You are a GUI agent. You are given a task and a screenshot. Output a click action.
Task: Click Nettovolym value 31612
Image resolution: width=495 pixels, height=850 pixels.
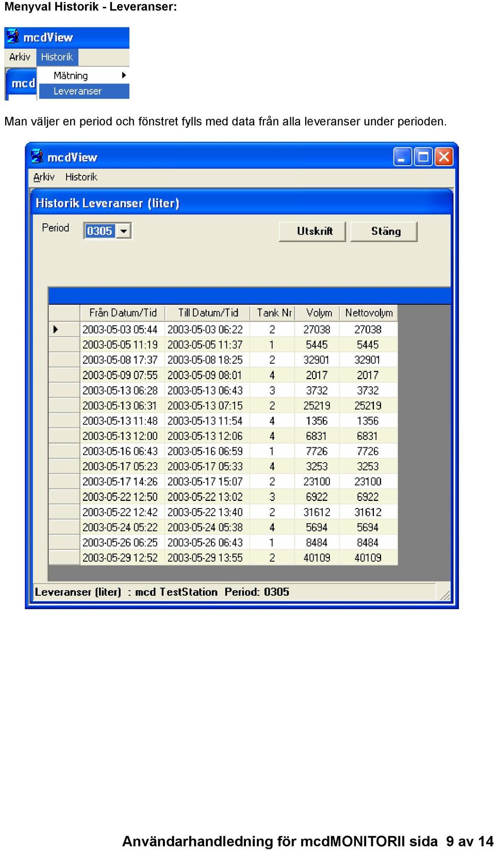(369, 512)
